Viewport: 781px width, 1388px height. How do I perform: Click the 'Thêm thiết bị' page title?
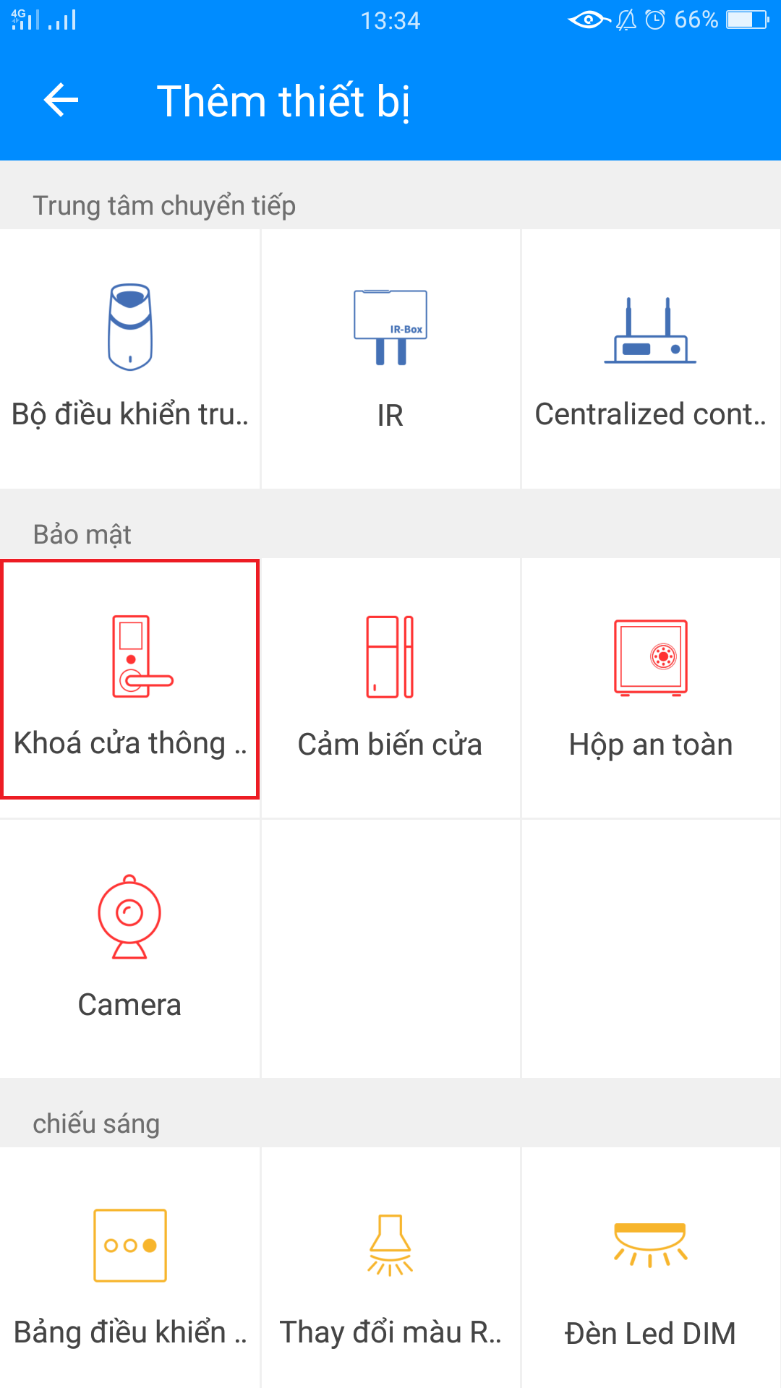tap(283, 101)
